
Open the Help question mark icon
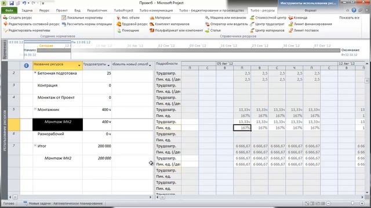click(354, 10)
